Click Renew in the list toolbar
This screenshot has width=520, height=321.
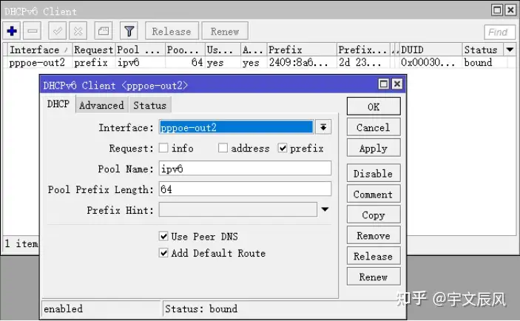pos(225,31)
